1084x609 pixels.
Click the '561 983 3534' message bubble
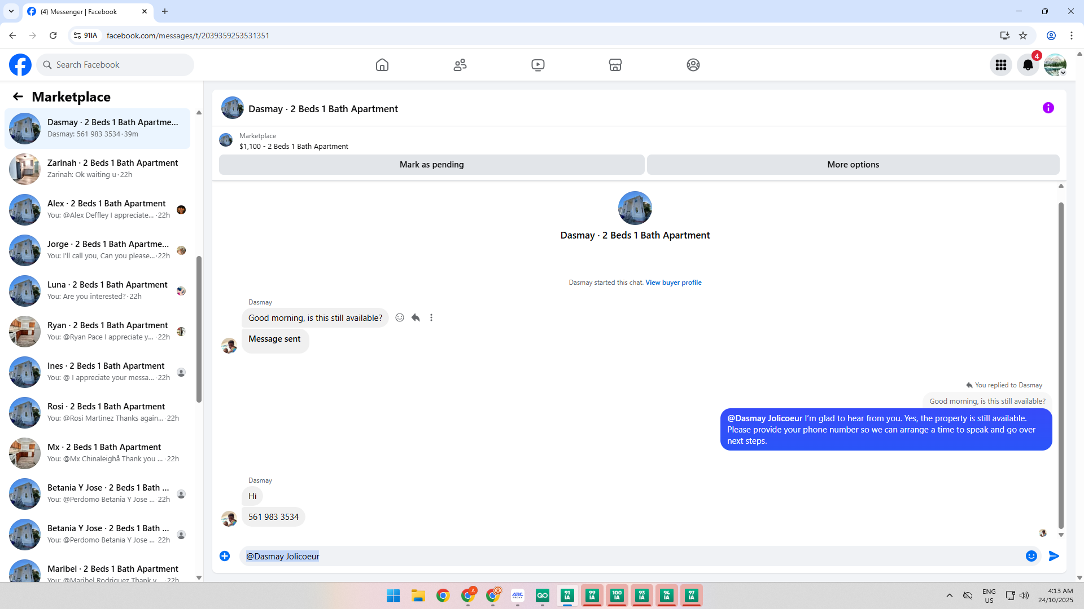(273, 517)
